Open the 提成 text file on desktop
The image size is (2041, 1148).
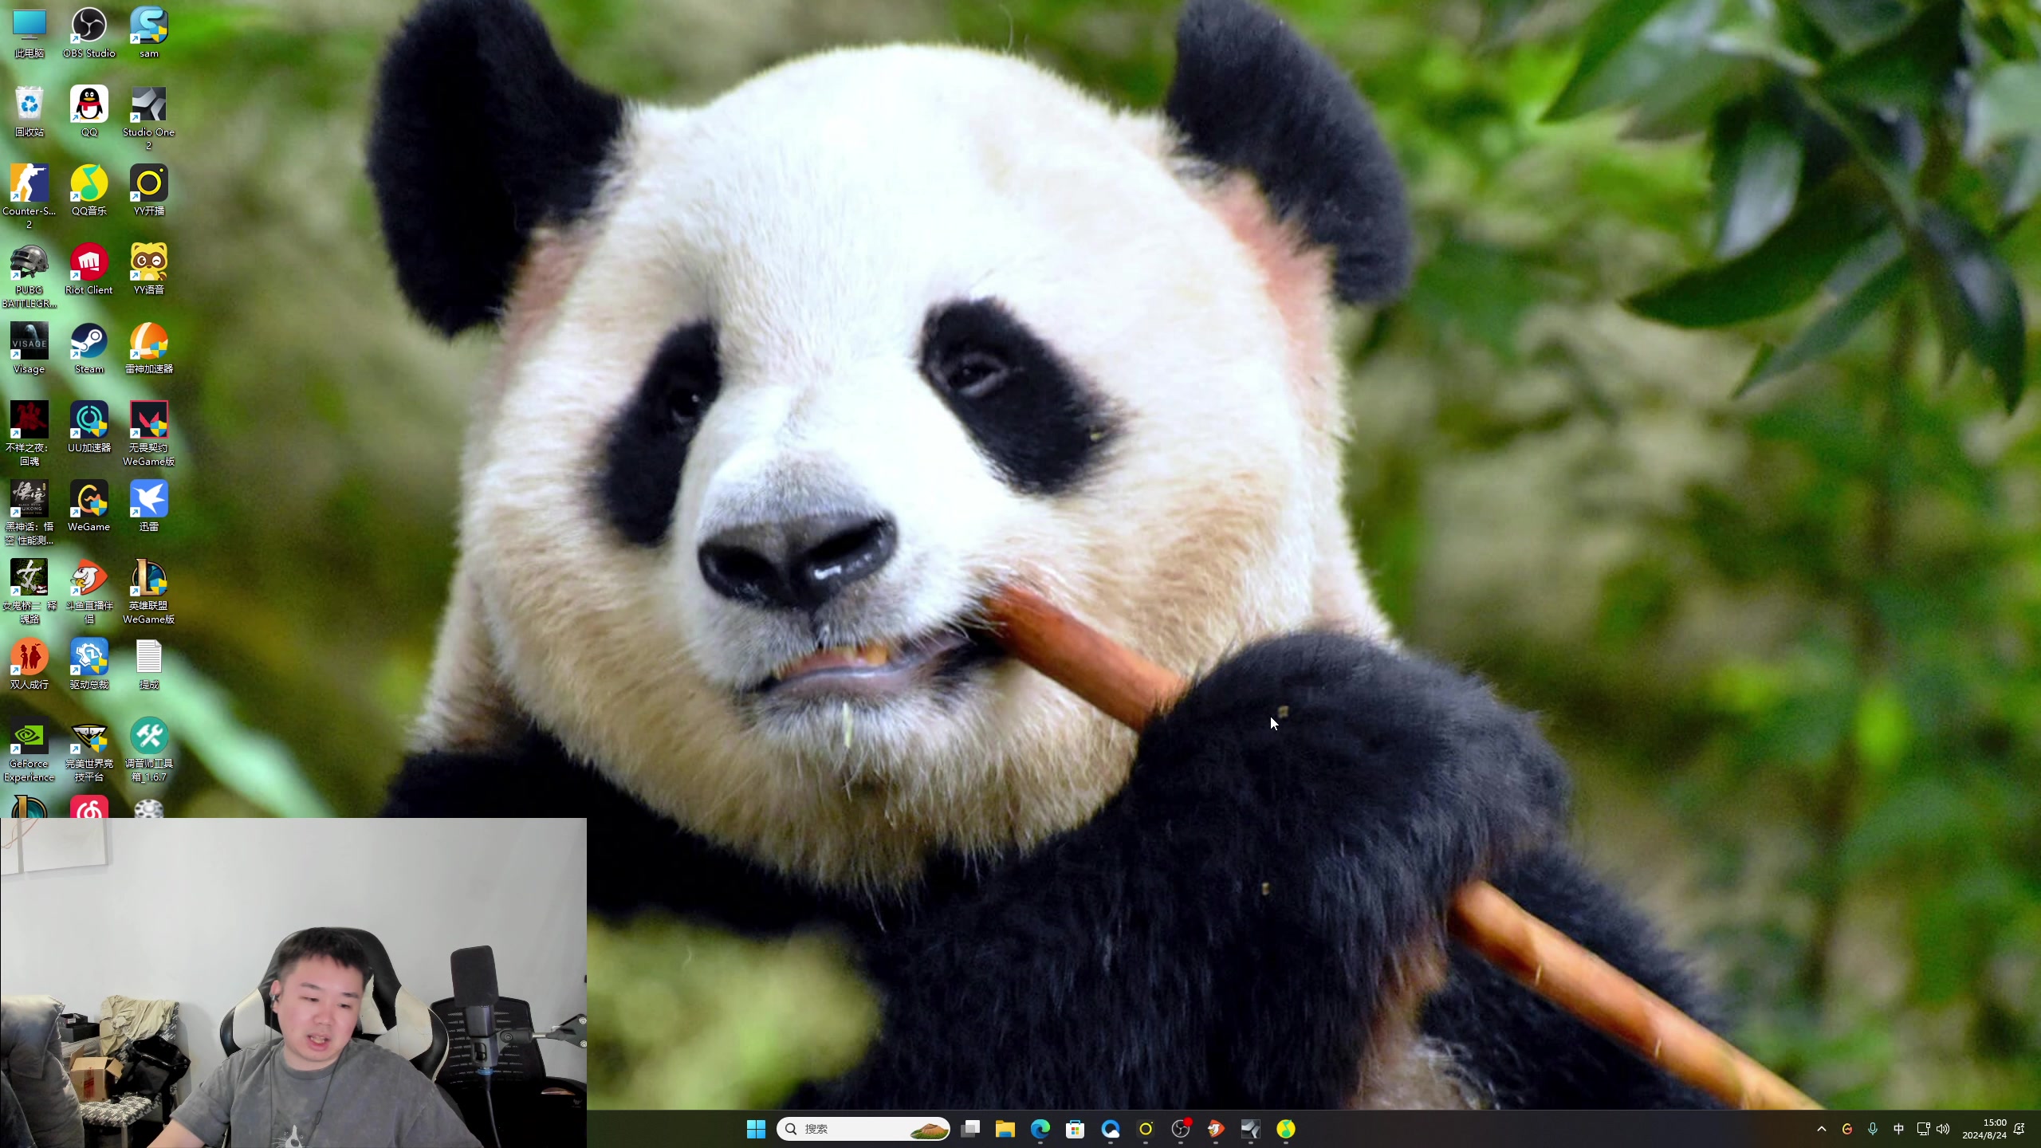[149, 664]
